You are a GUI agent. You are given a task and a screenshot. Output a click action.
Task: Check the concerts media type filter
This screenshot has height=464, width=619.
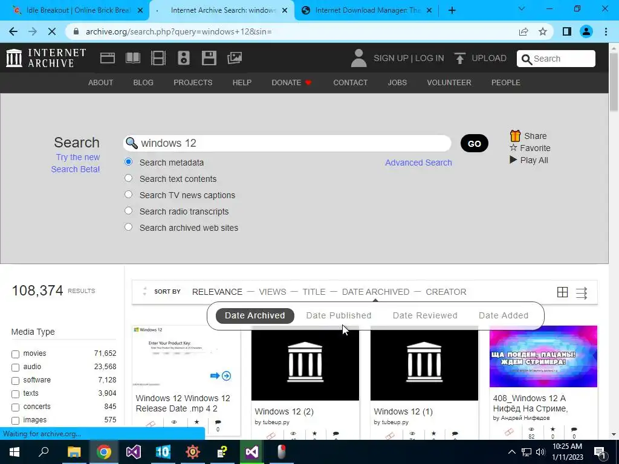pyautogui.click(x=15, y=407)
